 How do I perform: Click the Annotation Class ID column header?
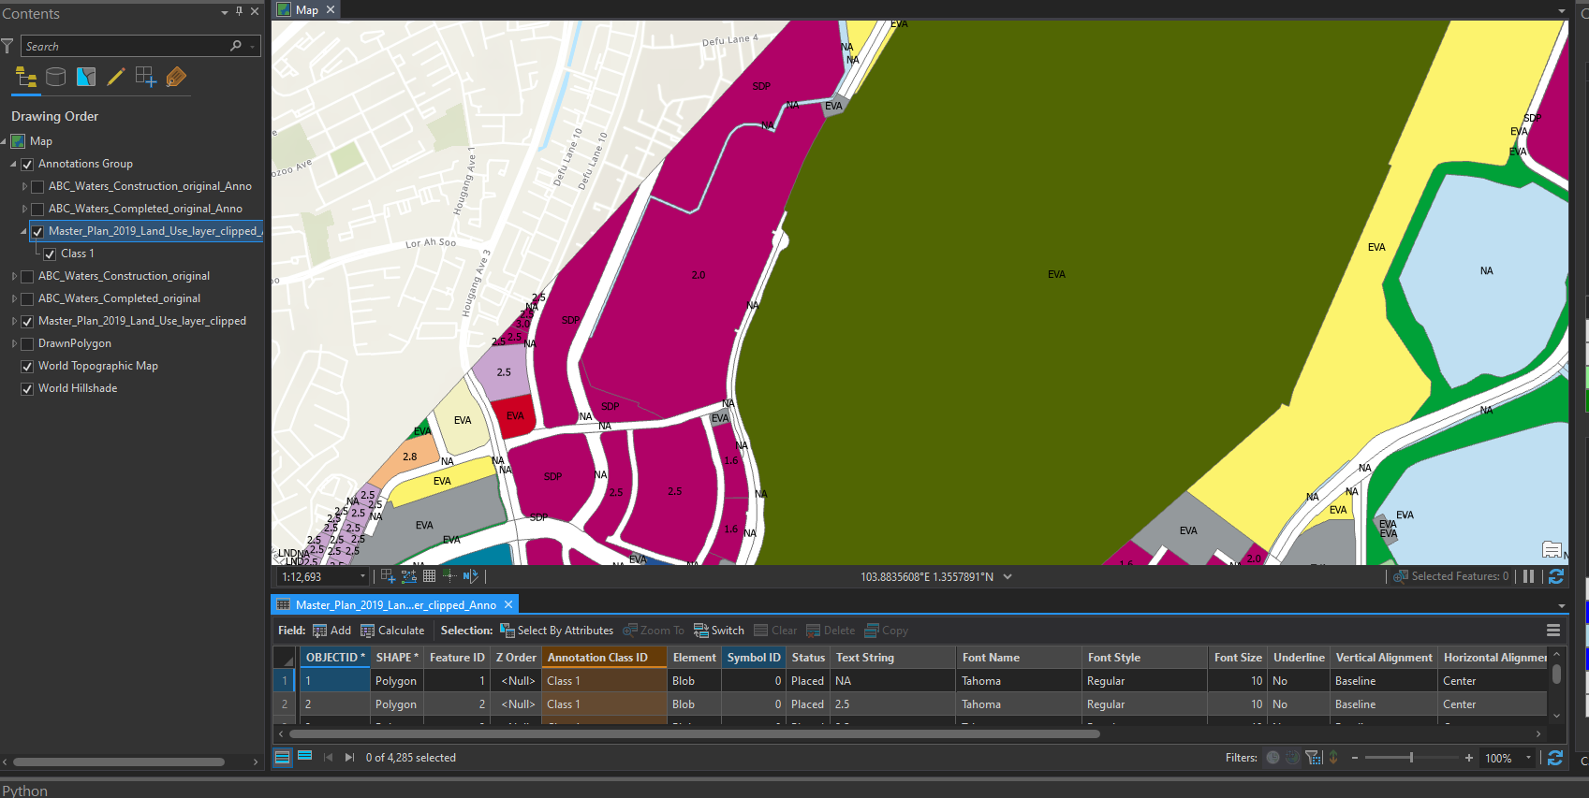(x=604, y=658)
